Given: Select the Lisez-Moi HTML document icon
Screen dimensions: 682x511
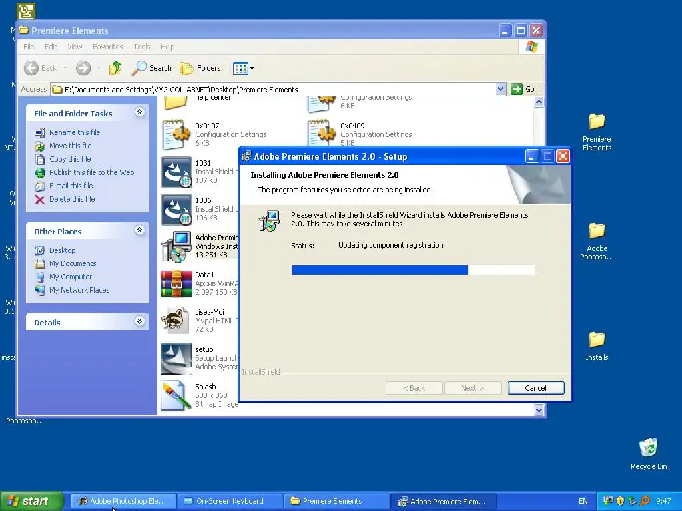Looking at the screenshot, I should [x=175, y=320].
